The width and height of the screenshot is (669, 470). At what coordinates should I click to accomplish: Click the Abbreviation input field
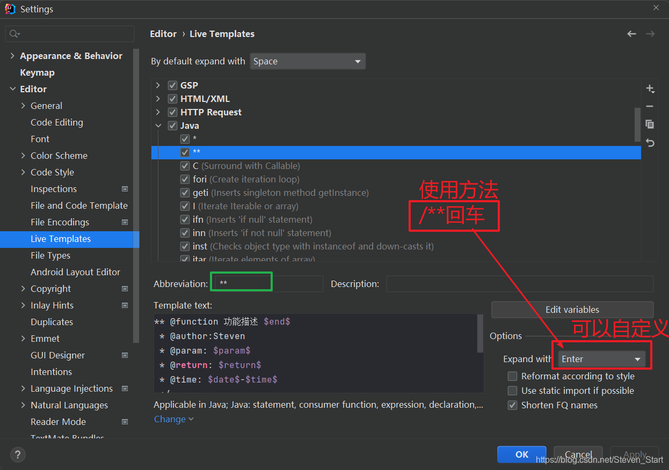pos(267,283)
